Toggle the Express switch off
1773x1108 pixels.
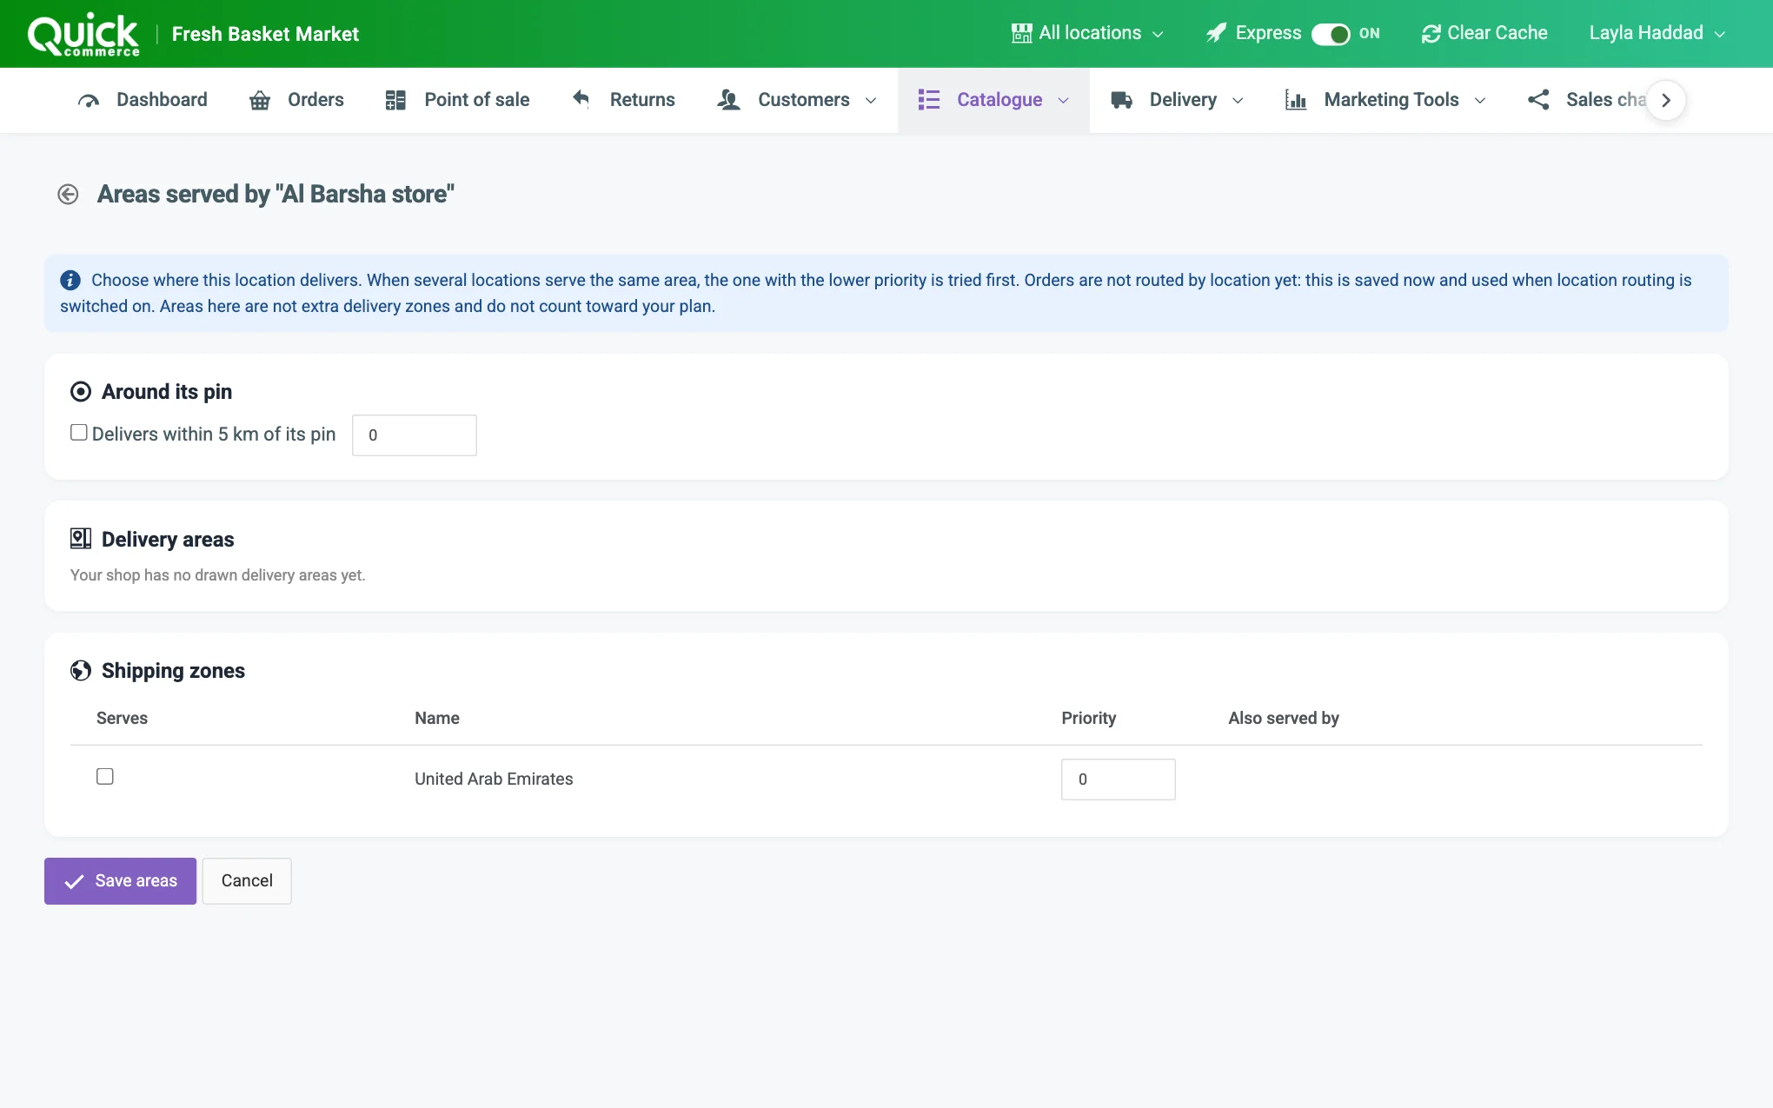pos(1331,34)
